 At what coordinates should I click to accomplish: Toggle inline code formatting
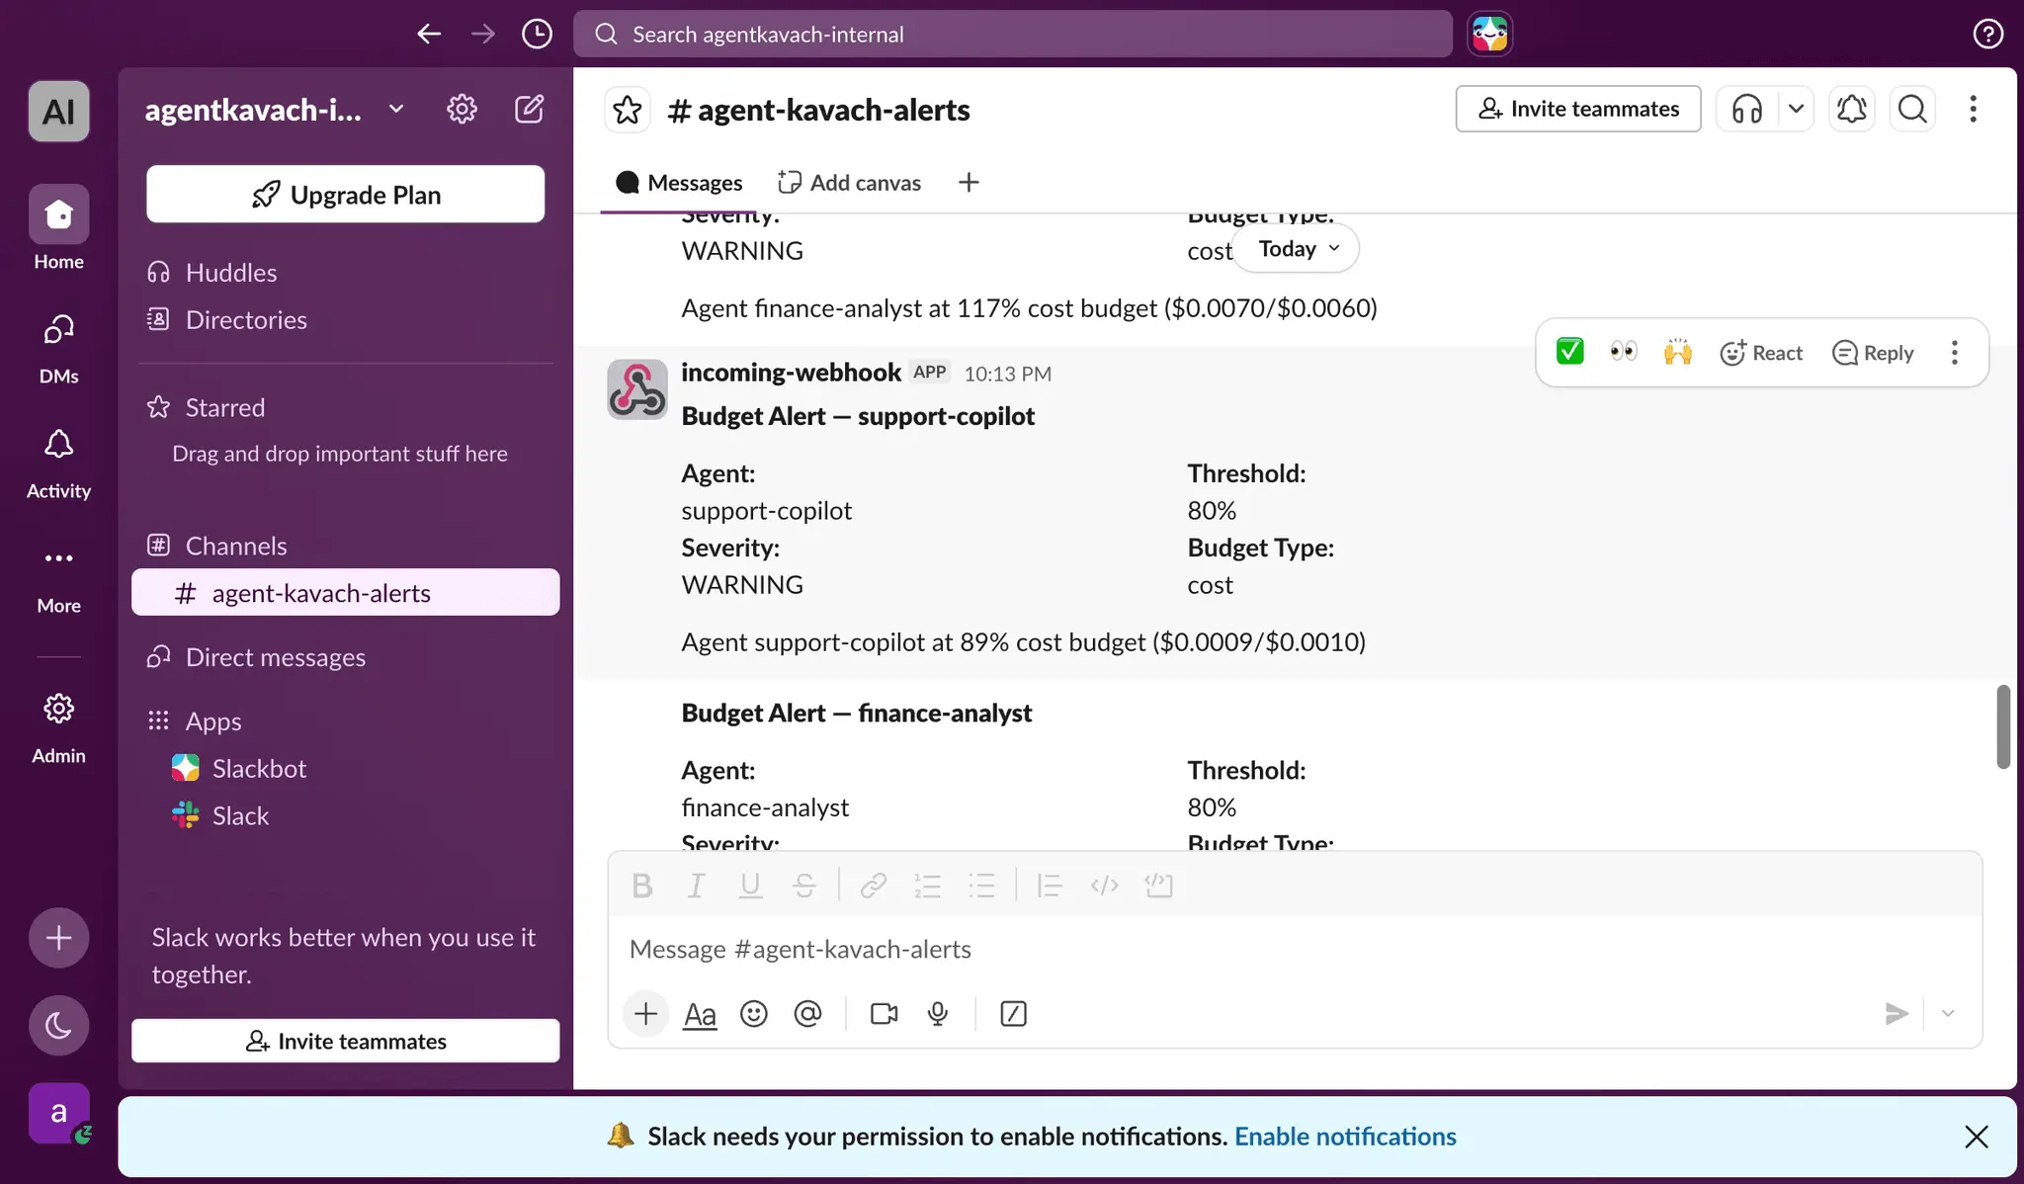(x=1104, y=886)
